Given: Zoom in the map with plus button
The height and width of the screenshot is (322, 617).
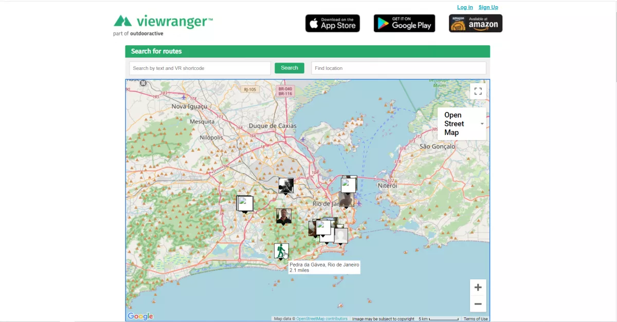Looking at the screenshot, I should click(478, 287).
